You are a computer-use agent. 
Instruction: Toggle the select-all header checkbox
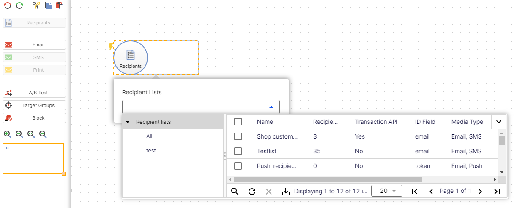point(238,122)
